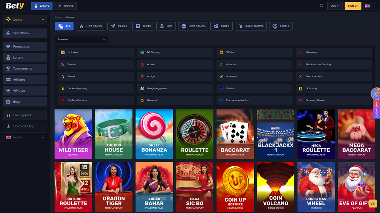
Task: Choose Atomicslotlab provider
Action: click(334, 77)
